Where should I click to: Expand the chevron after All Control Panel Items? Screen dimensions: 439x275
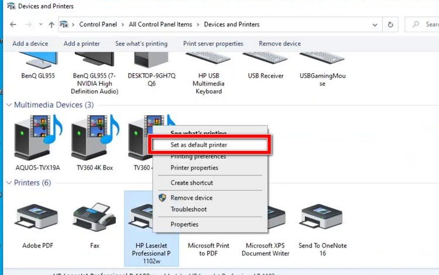198,25
